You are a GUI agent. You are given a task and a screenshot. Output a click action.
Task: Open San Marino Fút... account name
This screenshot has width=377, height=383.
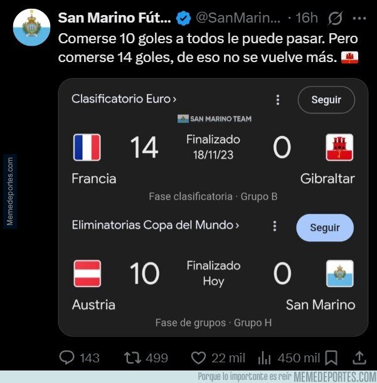114,18
